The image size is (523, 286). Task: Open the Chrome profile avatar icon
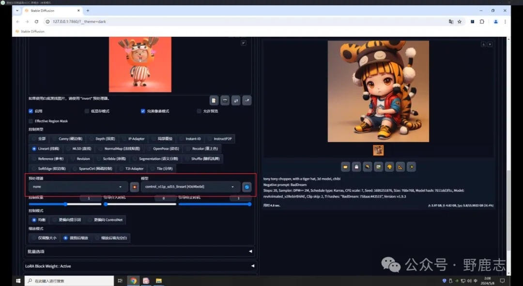pos(496,21)
